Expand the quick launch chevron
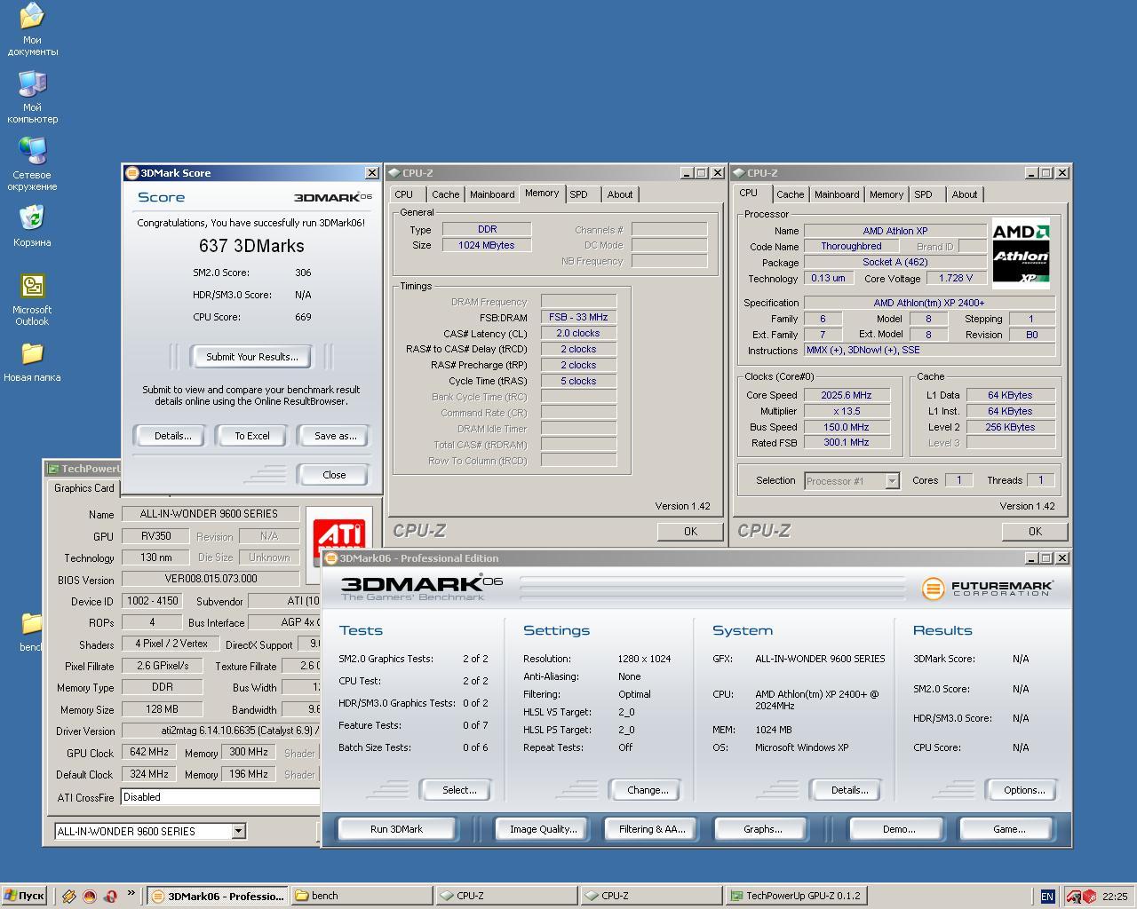 point(131,894)
